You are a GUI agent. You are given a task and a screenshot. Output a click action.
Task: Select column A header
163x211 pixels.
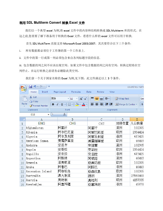(42, 119)
